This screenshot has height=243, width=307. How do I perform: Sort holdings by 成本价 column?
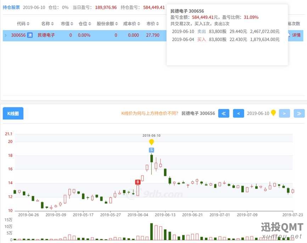(132, 24)
